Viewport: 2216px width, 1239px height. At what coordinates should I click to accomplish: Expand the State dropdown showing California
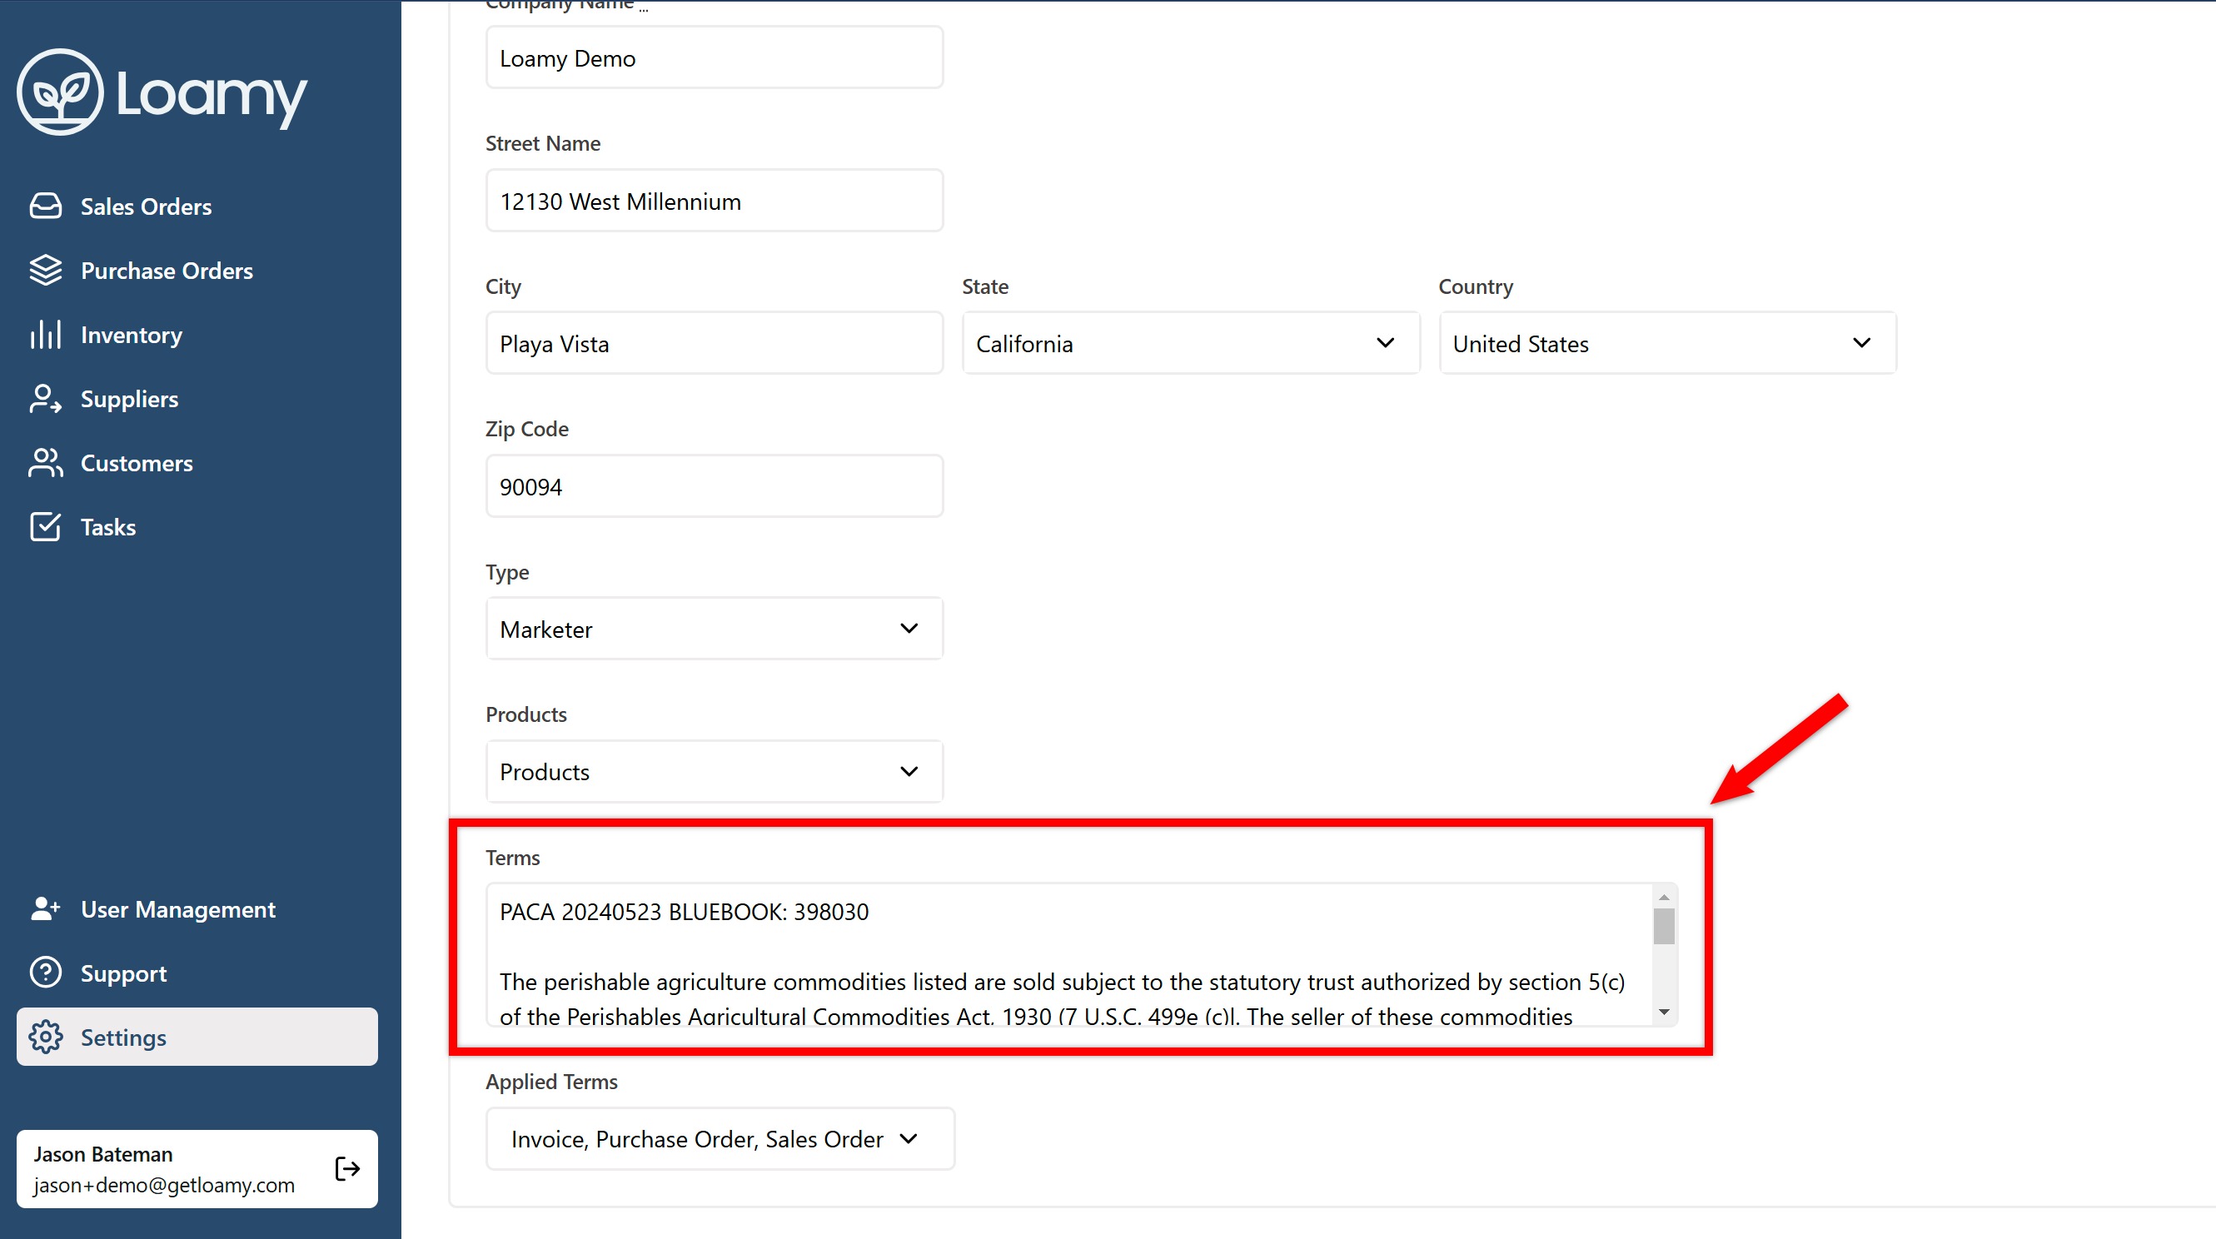click(x=1191, y=343)
